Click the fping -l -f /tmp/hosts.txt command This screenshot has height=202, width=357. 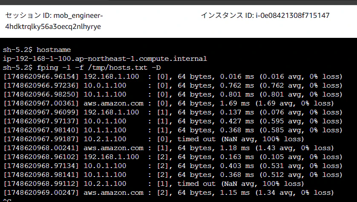(x=98, y=68)
